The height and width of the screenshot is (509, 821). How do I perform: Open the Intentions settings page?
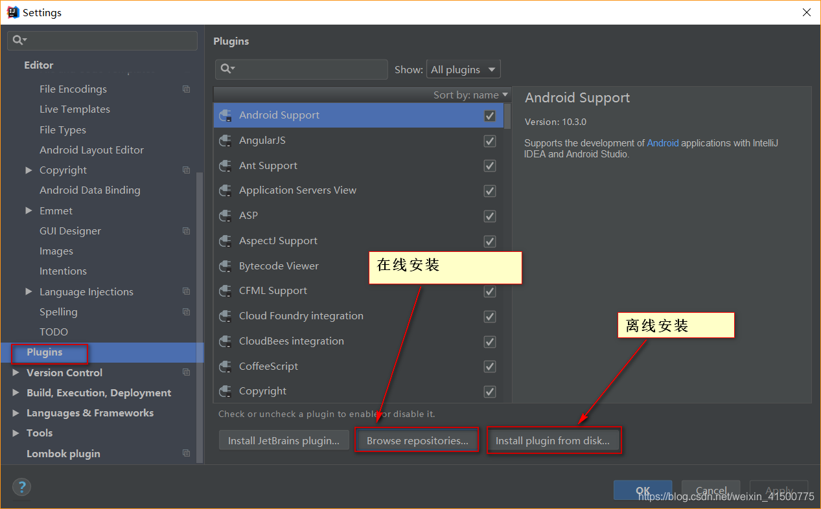(x=63, y=271)
